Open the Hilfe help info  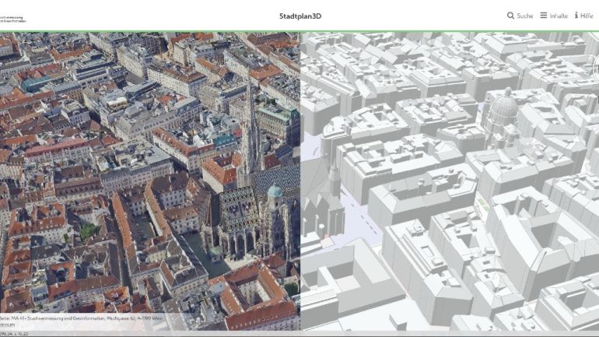[x=583, y=16]
